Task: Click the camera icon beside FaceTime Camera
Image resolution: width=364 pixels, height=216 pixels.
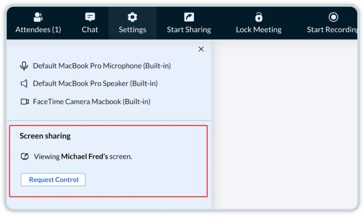Action: [25, 102]
